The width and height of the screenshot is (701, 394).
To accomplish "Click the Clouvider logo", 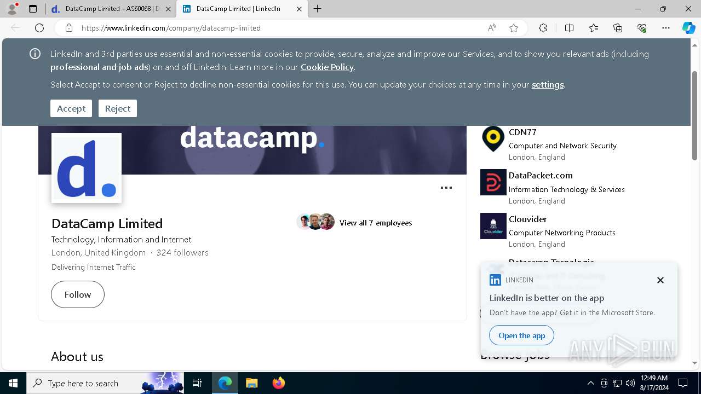I will point(493,226).
